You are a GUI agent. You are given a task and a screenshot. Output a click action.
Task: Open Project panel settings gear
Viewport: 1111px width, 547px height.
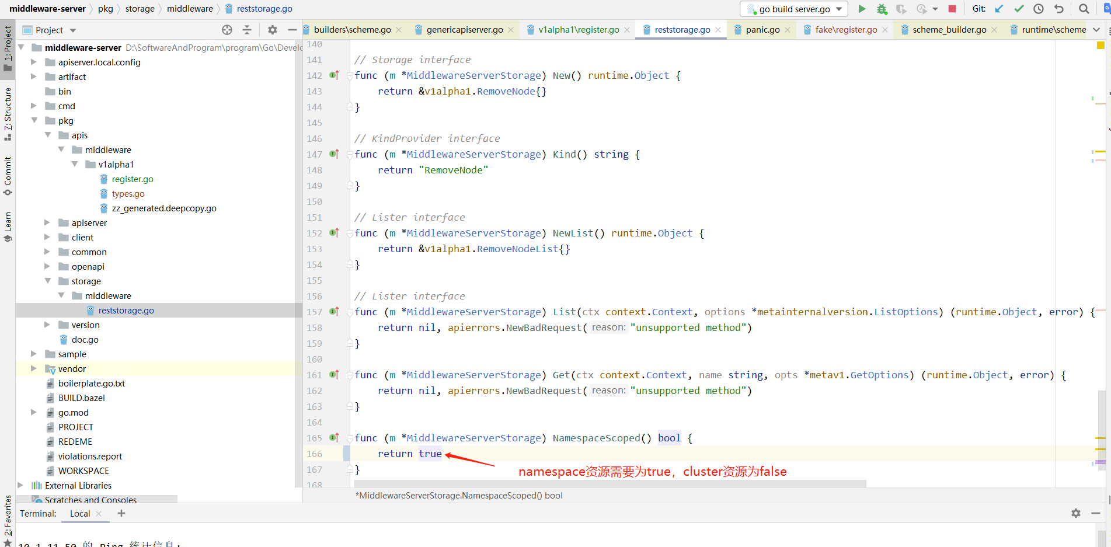[273, 30]
